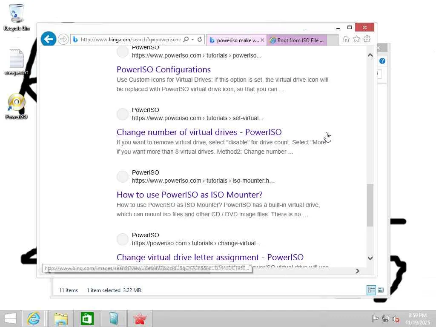The width and height of the screenshot is (436, 327).
Task: Click '1 item selected 3.22 MB' status text
Action: click(x=114, y=290)
